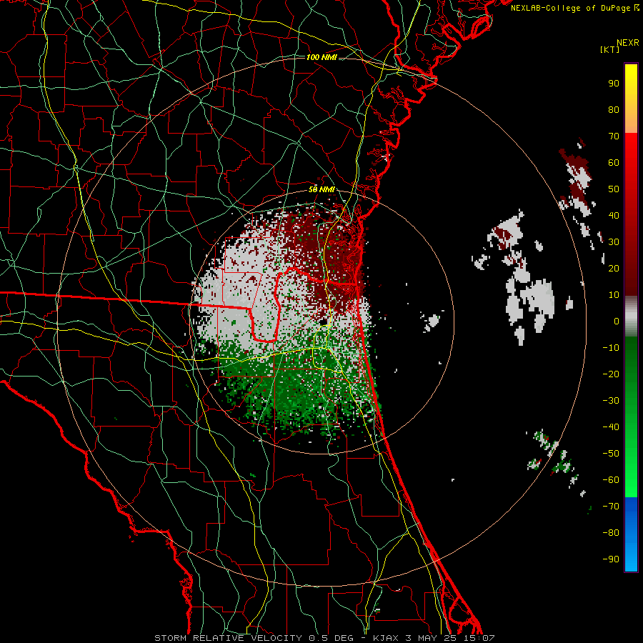This screenshot has width=643, height=643.
Task: Click the -10 scale value
Action: click(x=611, y=348)
